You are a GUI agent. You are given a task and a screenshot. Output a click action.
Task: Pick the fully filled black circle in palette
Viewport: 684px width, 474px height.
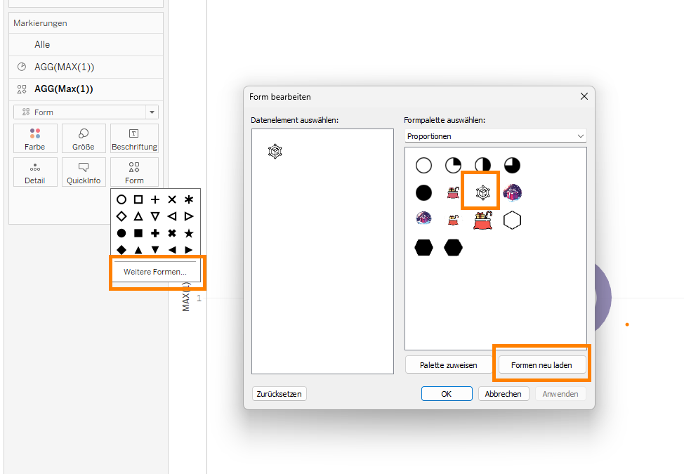pos(423,192)
